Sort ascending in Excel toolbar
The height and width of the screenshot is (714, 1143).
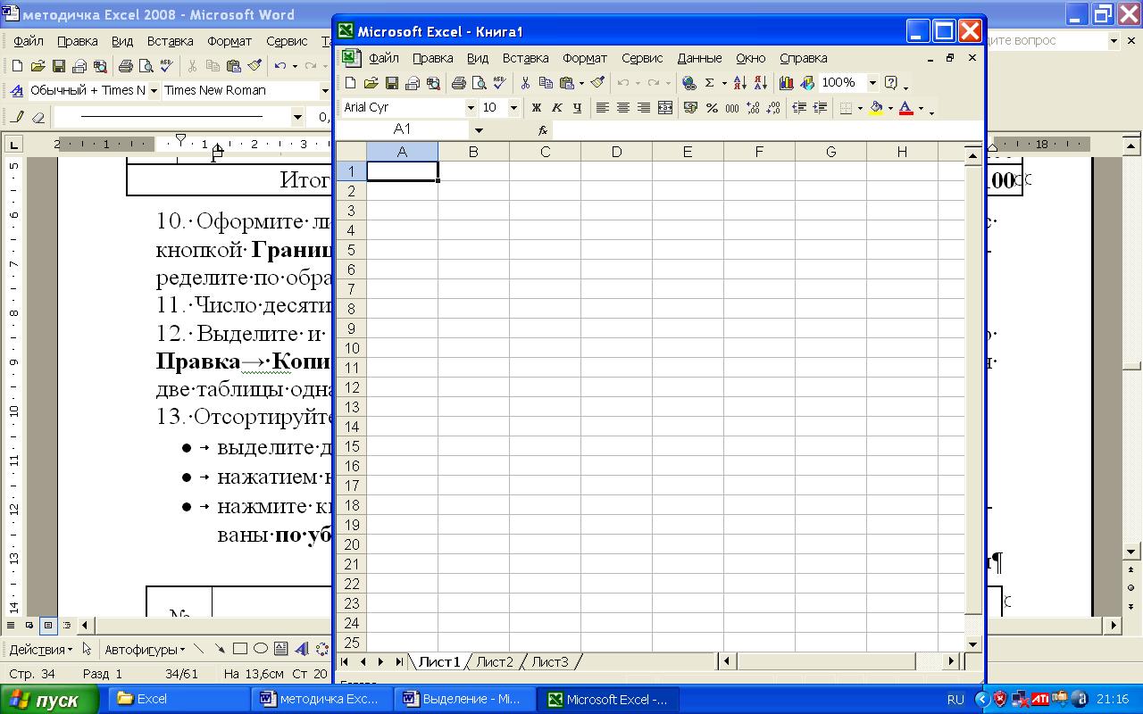pyautogui.click(x=739, y=83)
